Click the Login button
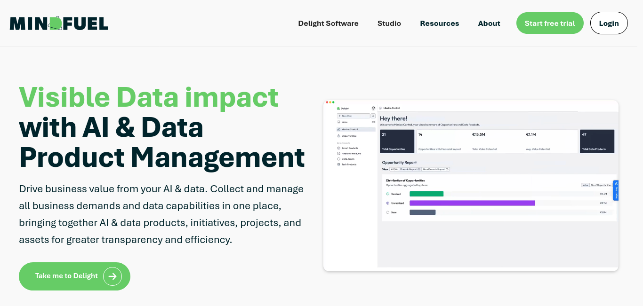643x306 pixels. pos(609,23)
